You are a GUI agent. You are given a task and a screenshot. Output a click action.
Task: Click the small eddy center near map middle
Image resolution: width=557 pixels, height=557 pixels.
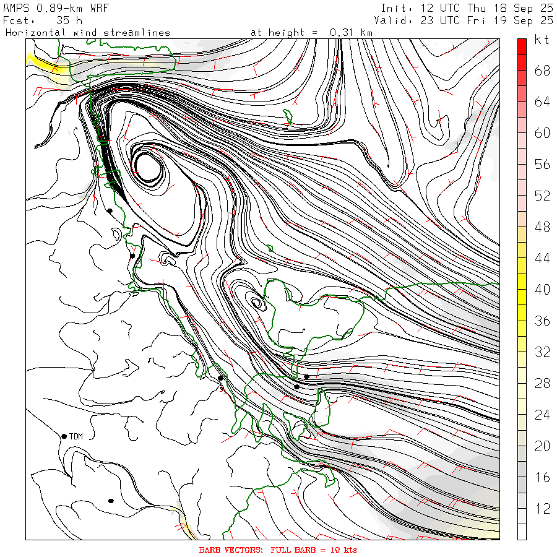click(256, 302)
